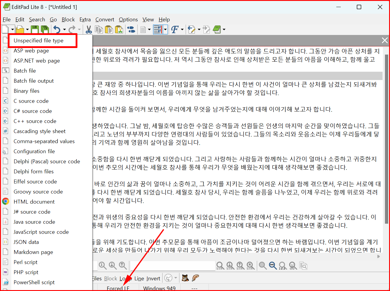Click the footsteps navigation icon

(131, 29)
